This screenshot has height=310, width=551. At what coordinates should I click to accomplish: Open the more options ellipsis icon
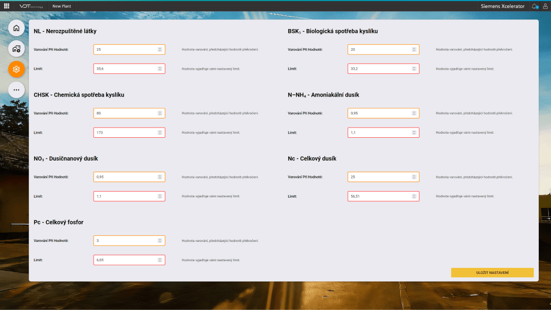tap(16, 89)
